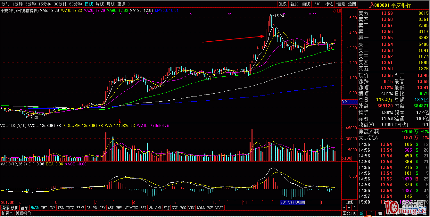Select the KDJ indicator
430x217 pixels.
[x=167, y=208]
